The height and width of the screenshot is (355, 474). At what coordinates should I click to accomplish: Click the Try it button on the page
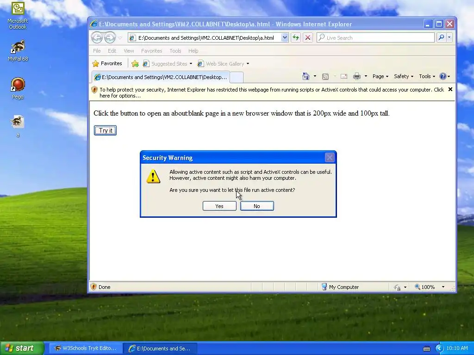[105, 130]
